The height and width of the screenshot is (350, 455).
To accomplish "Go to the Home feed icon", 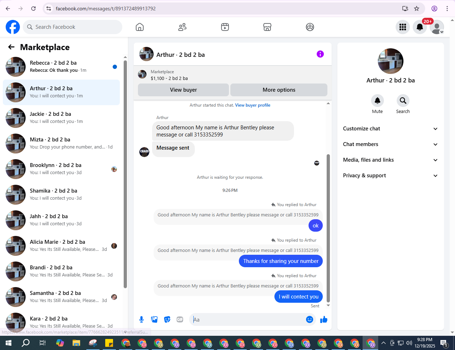I will click(x=140, y=27).
